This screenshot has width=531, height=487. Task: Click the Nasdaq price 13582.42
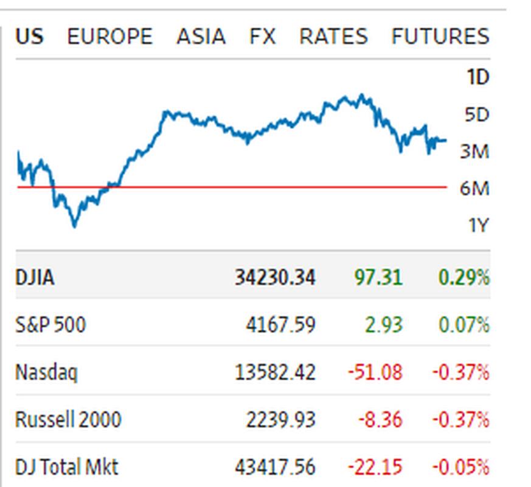click(275, 371)
